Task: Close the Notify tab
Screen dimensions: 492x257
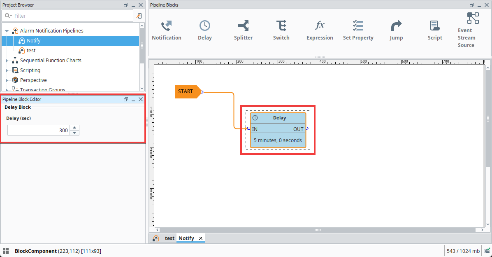Action: tap(200, 238)
